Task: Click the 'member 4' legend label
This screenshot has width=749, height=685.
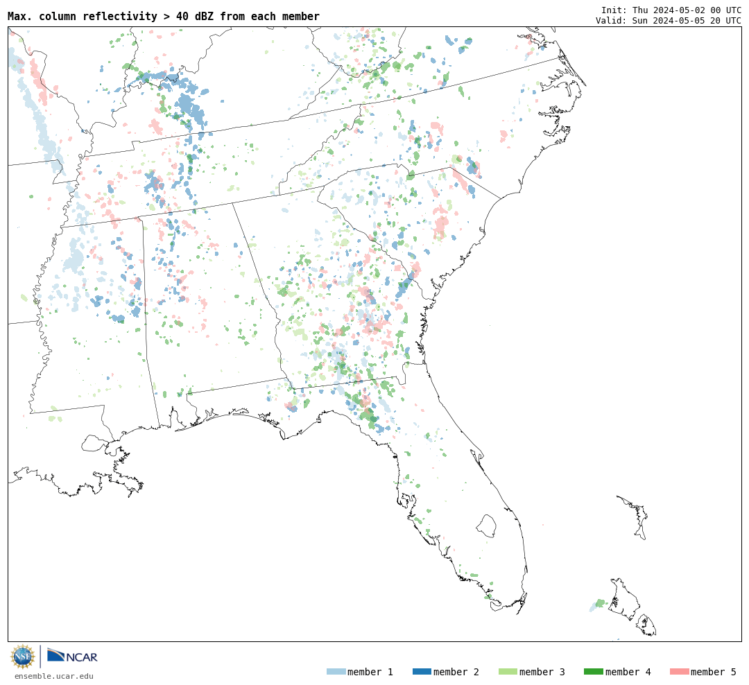Action: click(628, 672)
